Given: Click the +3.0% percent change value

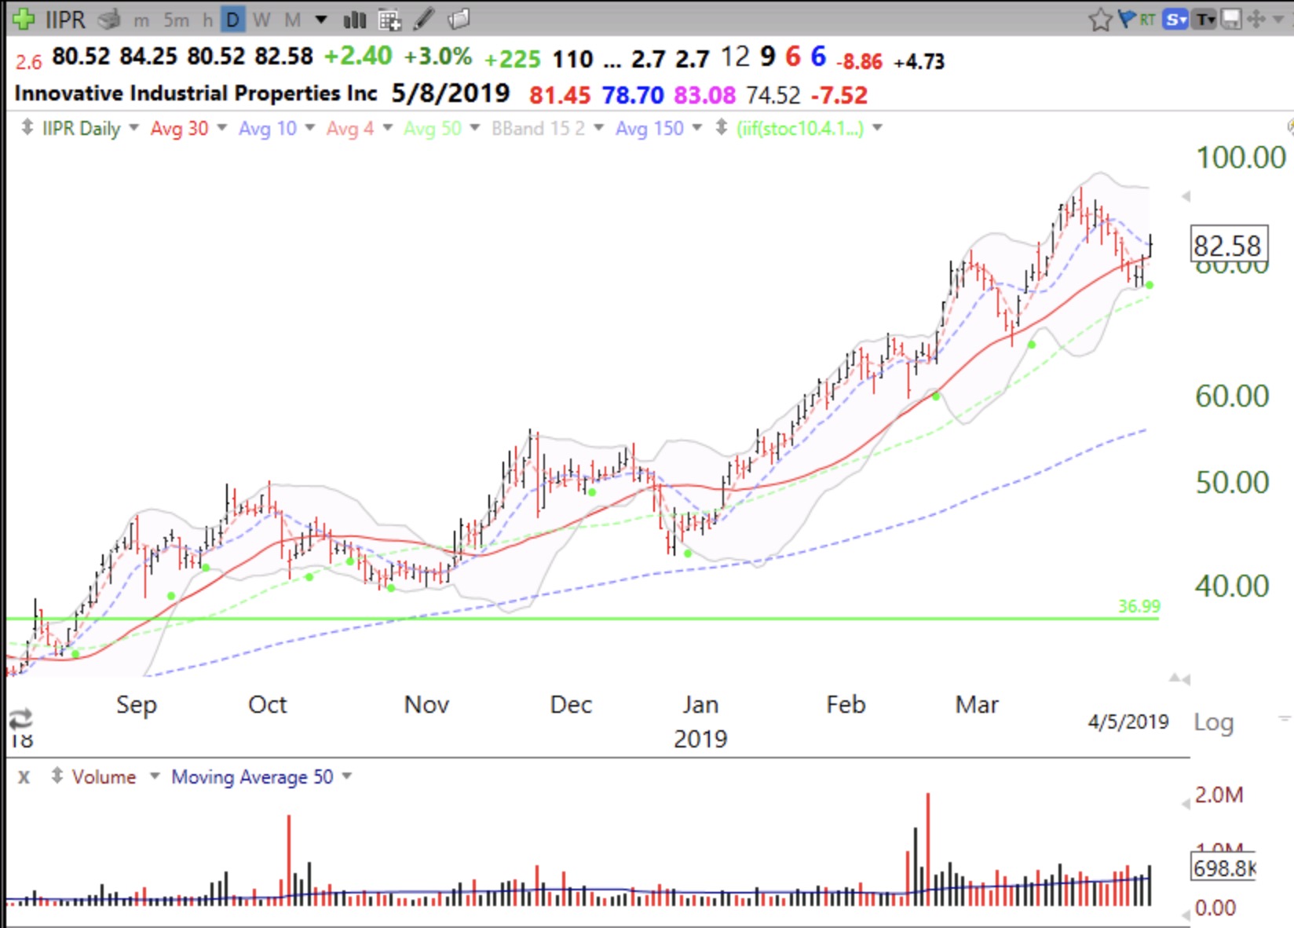Looking at the screenshot, I should 437,57.
